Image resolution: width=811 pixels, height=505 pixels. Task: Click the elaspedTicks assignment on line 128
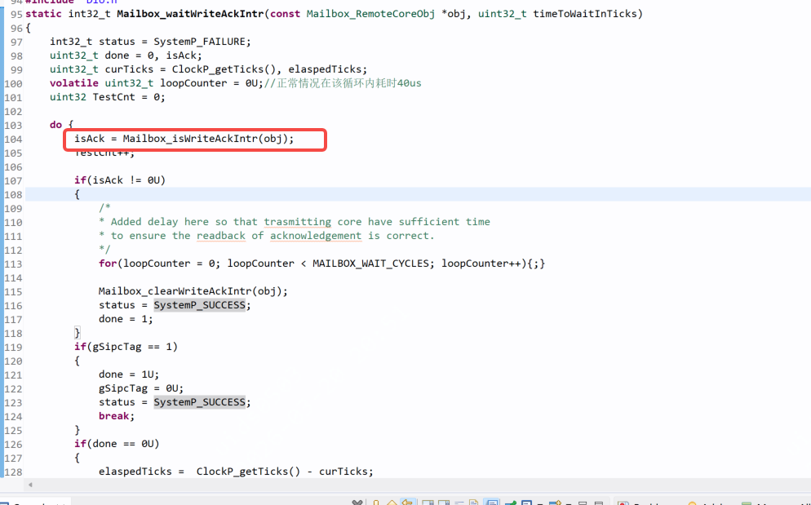click(236, 472)
